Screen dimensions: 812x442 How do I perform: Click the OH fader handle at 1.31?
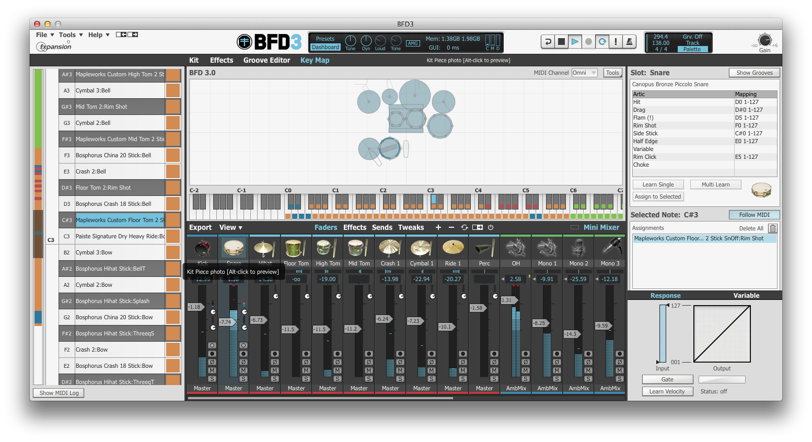(x=509, y=300)
